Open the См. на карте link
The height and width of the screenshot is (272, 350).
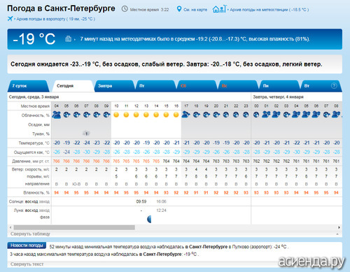tap(195, 10)
